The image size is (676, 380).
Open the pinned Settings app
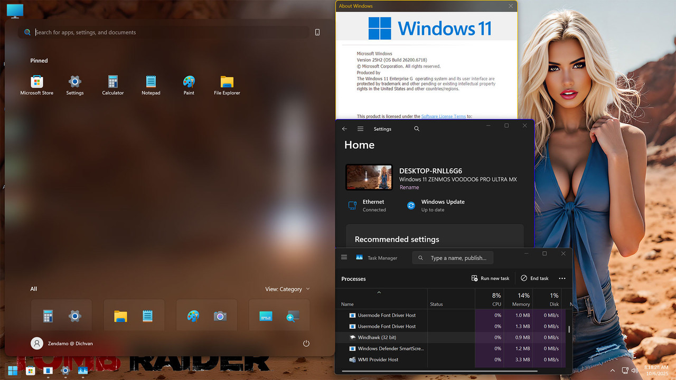75,85
